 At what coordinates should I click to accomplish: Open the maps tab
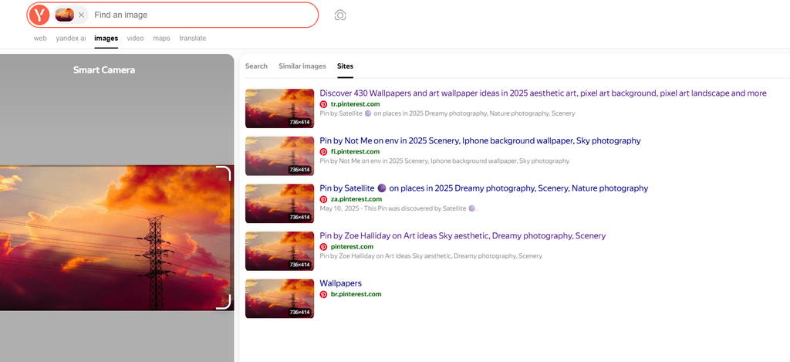(x=161, y=38)
